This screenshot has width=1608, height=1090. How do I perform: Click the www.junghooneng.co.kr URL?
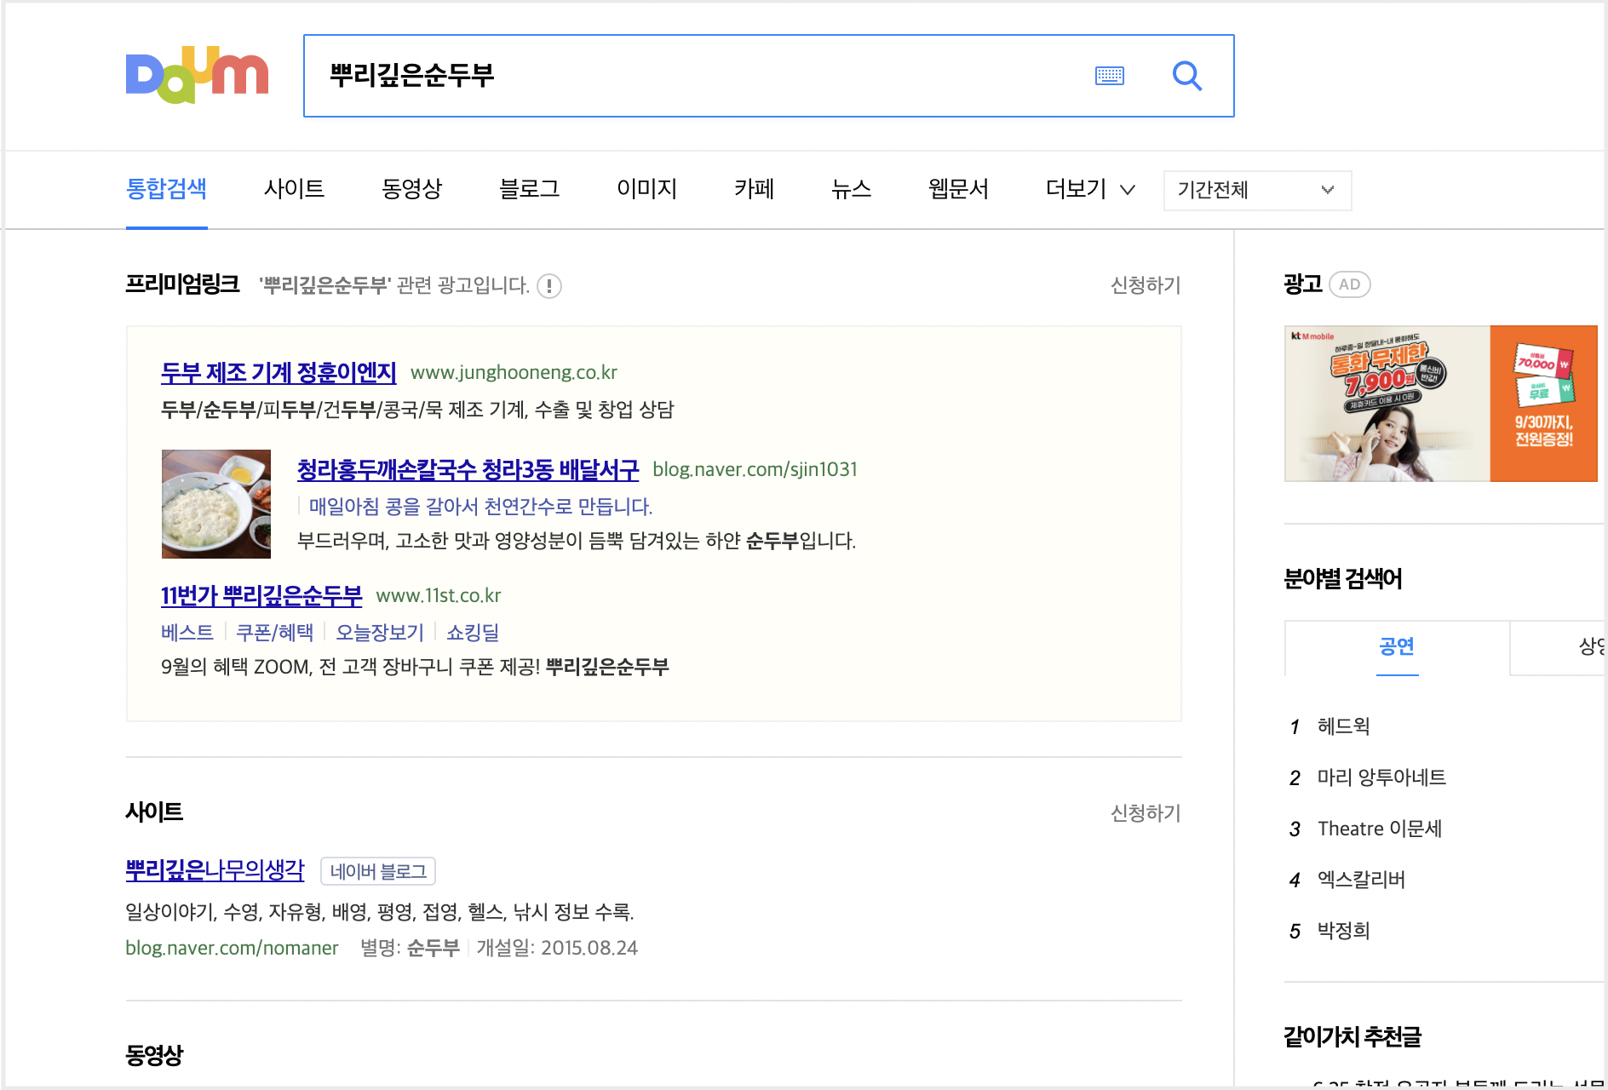point(514,372)
